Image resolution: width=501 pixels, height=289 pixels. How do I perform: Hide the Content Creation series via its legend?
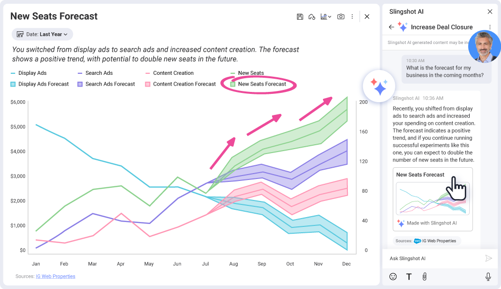171,73
